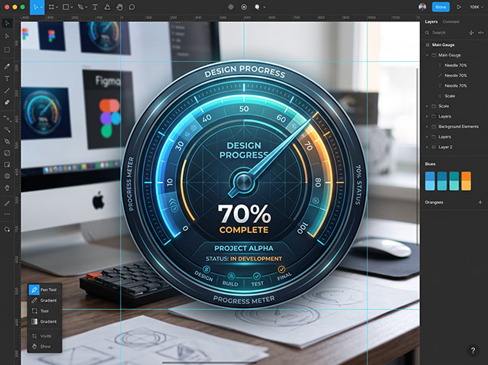Select the Move tool in top toolbar
Viewport: 488px width, 365px height.
tap(36, 7)
